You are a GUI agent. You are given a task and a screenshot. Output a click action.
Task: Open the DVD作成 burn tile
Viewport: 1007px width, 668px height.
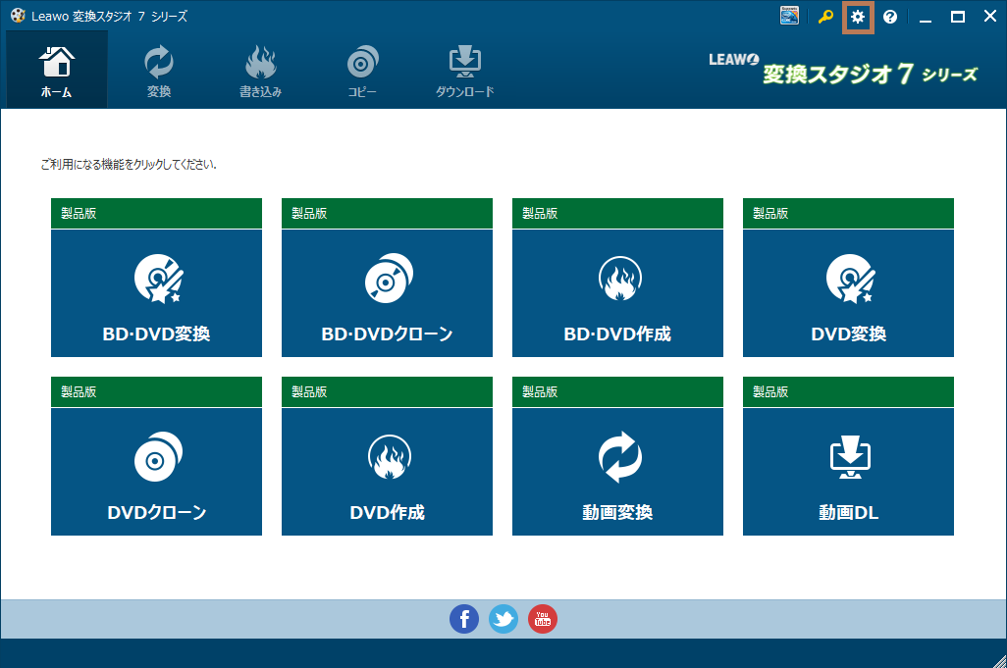[x=387, y=471]
